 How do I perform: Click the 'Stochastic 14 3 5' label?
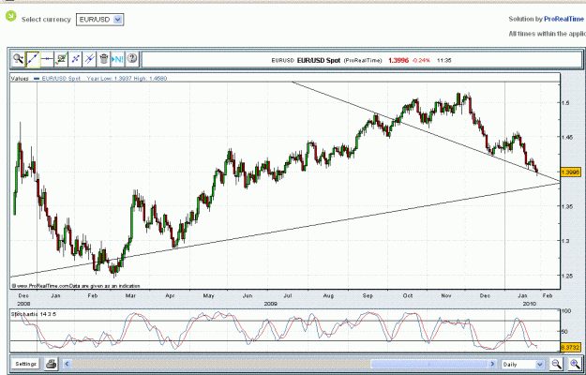coord(34,314)
